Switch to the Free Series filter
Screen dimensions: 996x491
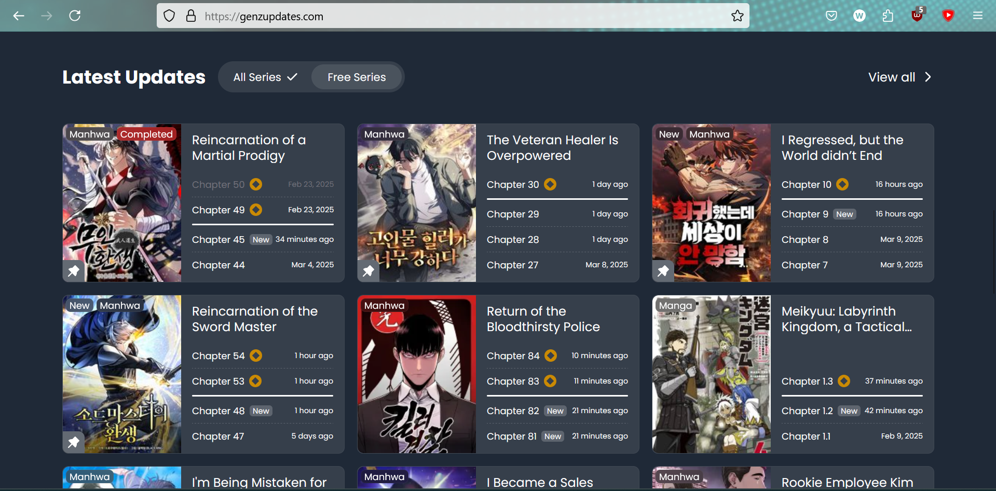tap(357, 77)
